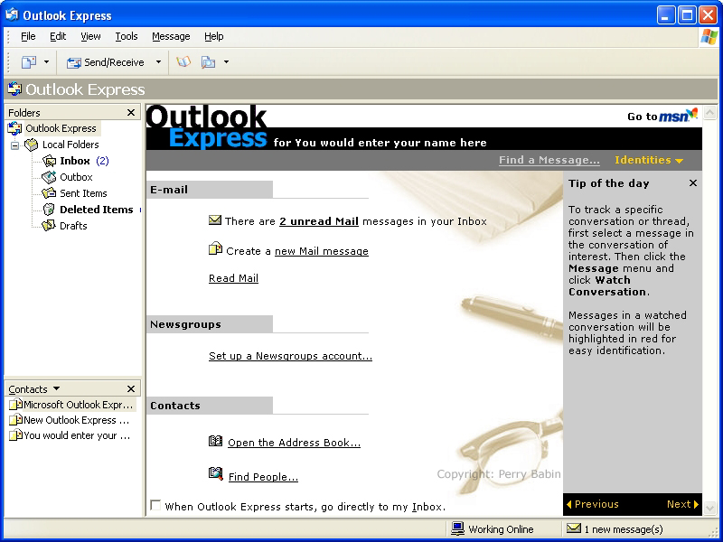This screenshot has width=723, height=542.
Task: Open the Send/Receive dropdown arrow
Action: point(158,62)
